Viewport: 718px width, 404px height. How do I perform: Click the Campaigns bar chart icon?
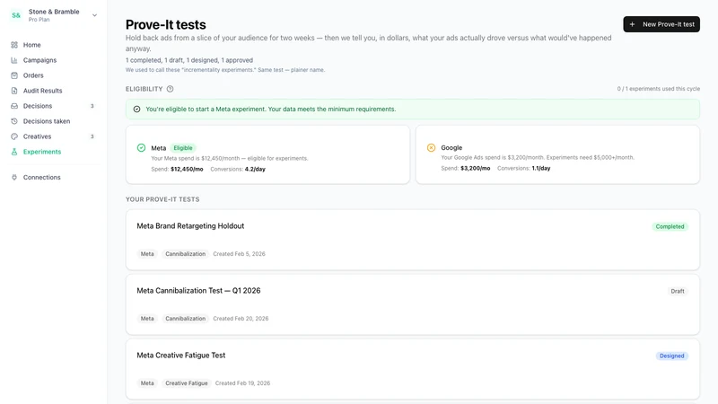click(x=14, y=60)
